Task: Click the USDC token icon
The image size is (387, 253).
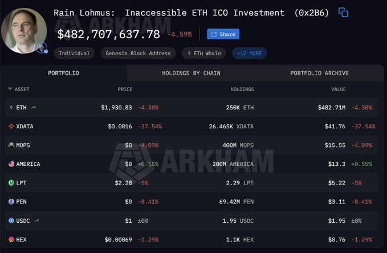Action: pyautogui.click(x=11, y=221)
